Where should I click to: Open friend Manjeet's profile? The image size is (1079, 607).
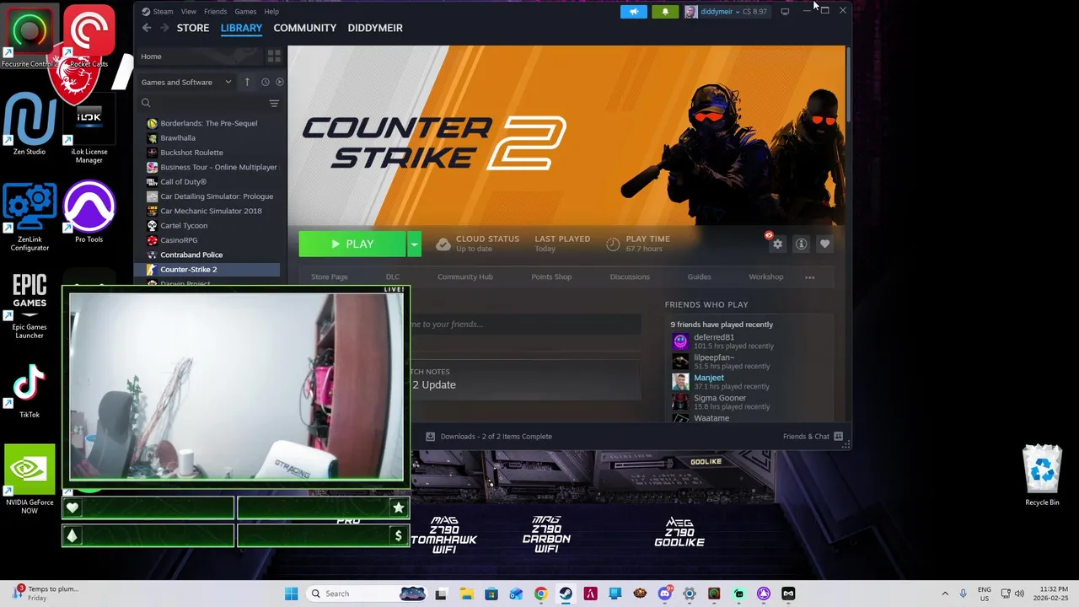coord(709,378)
